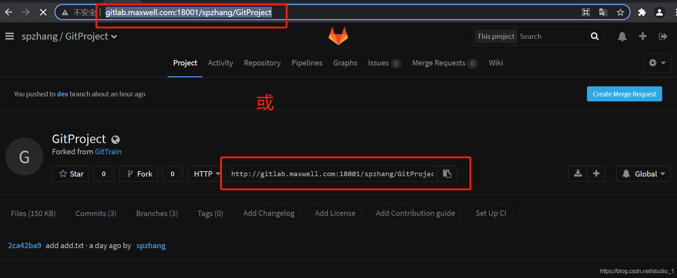Open the project settings gear dropdown
This screenshot has width=677, height=278.
[657, 63]
